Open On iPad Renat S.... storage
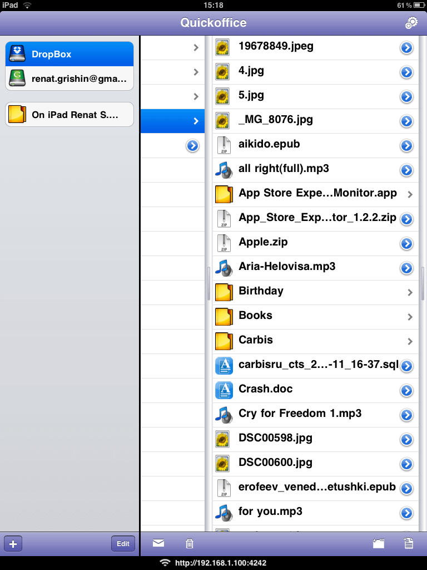 pyautogui.click(x=69, y=115)
